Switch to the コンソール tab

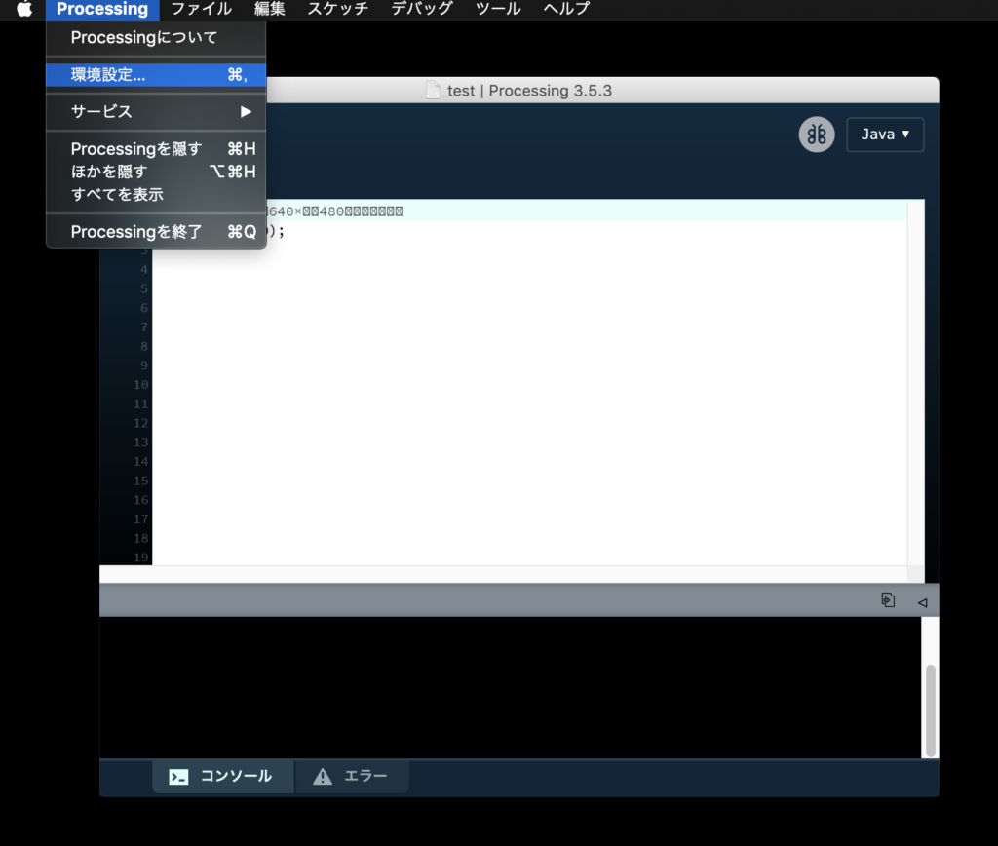(x=223, y=776)
